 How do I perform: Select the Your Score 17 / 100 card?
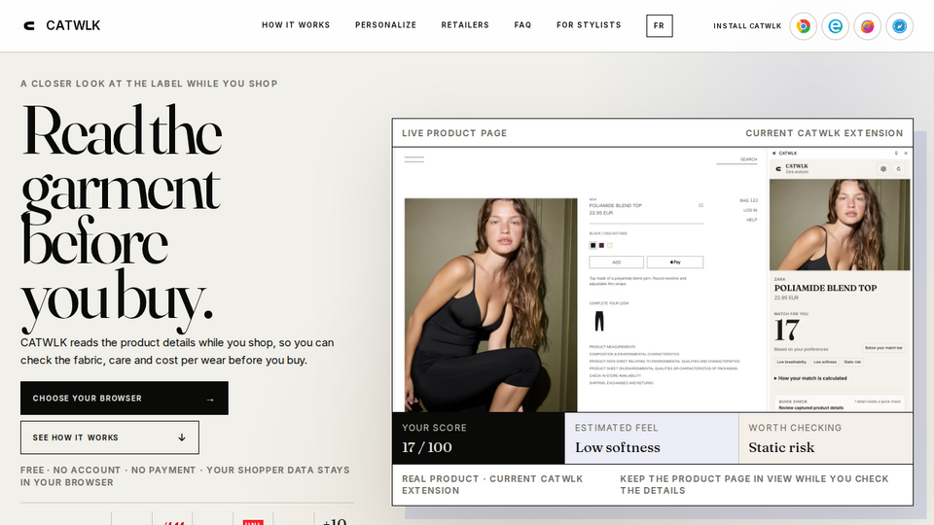[479, 438]
